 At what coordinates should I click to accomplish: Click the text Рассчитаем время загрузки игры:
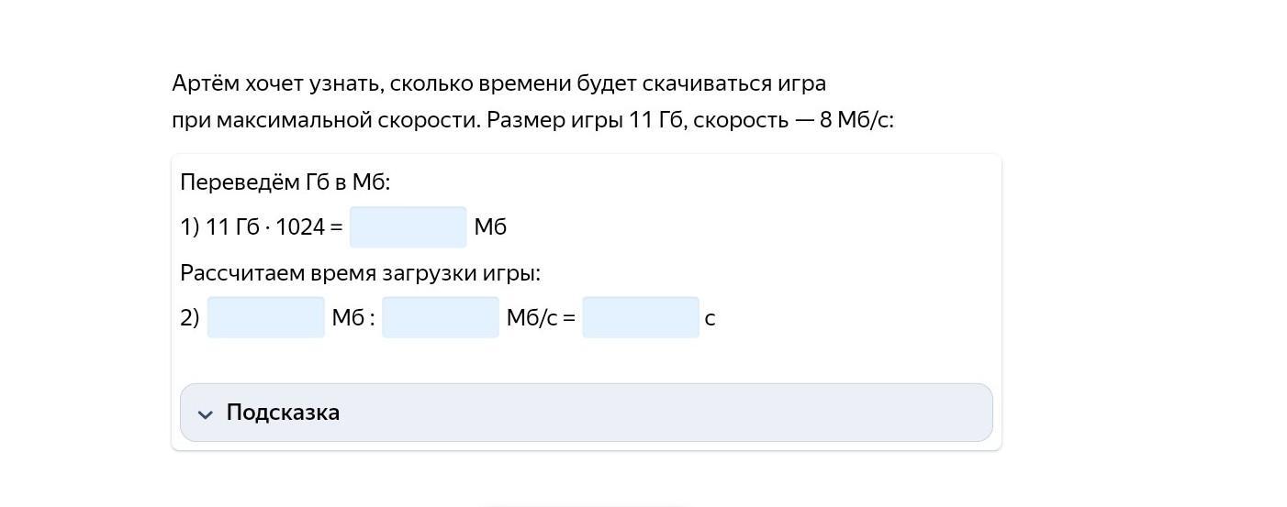[360, 273]
